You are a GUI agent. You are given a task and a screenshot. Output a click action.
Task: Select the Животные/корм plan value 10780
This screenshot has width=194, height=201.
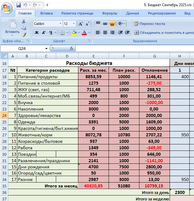coord(124,135)
